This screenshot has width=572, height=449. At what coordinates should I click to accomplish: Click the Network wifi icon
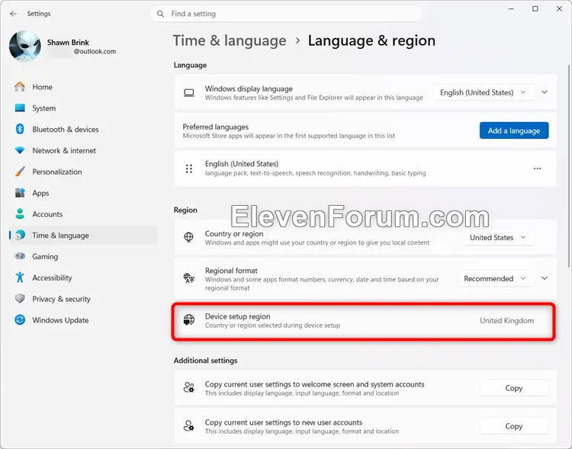(20, 150)
